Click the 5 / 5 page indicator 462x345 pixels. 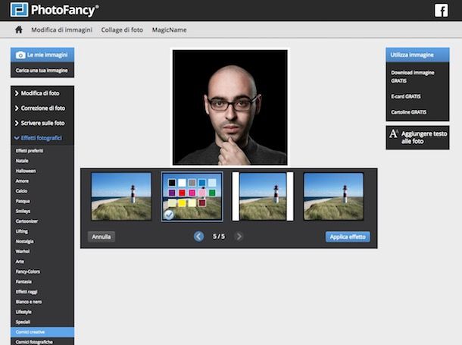point(219,237)
